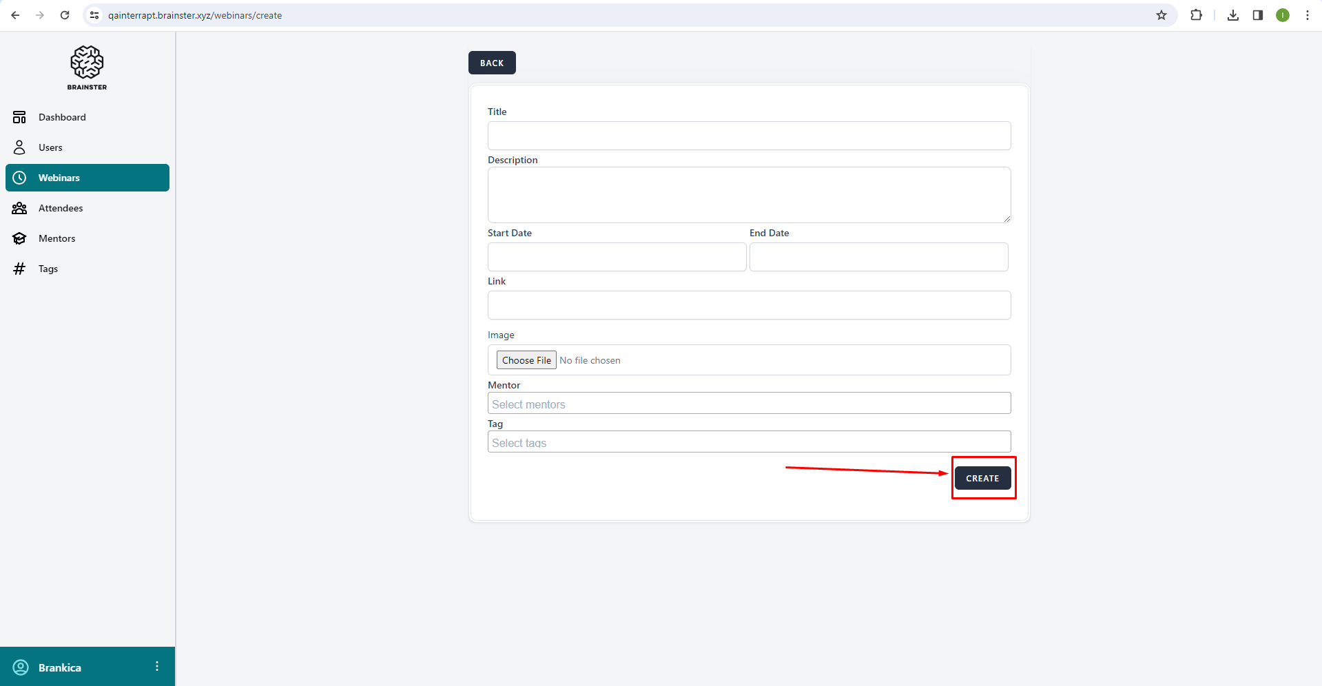The image size is (1322, 686).
Task: Click the Mentors graduation cap icon
Action: coord(19,238)
